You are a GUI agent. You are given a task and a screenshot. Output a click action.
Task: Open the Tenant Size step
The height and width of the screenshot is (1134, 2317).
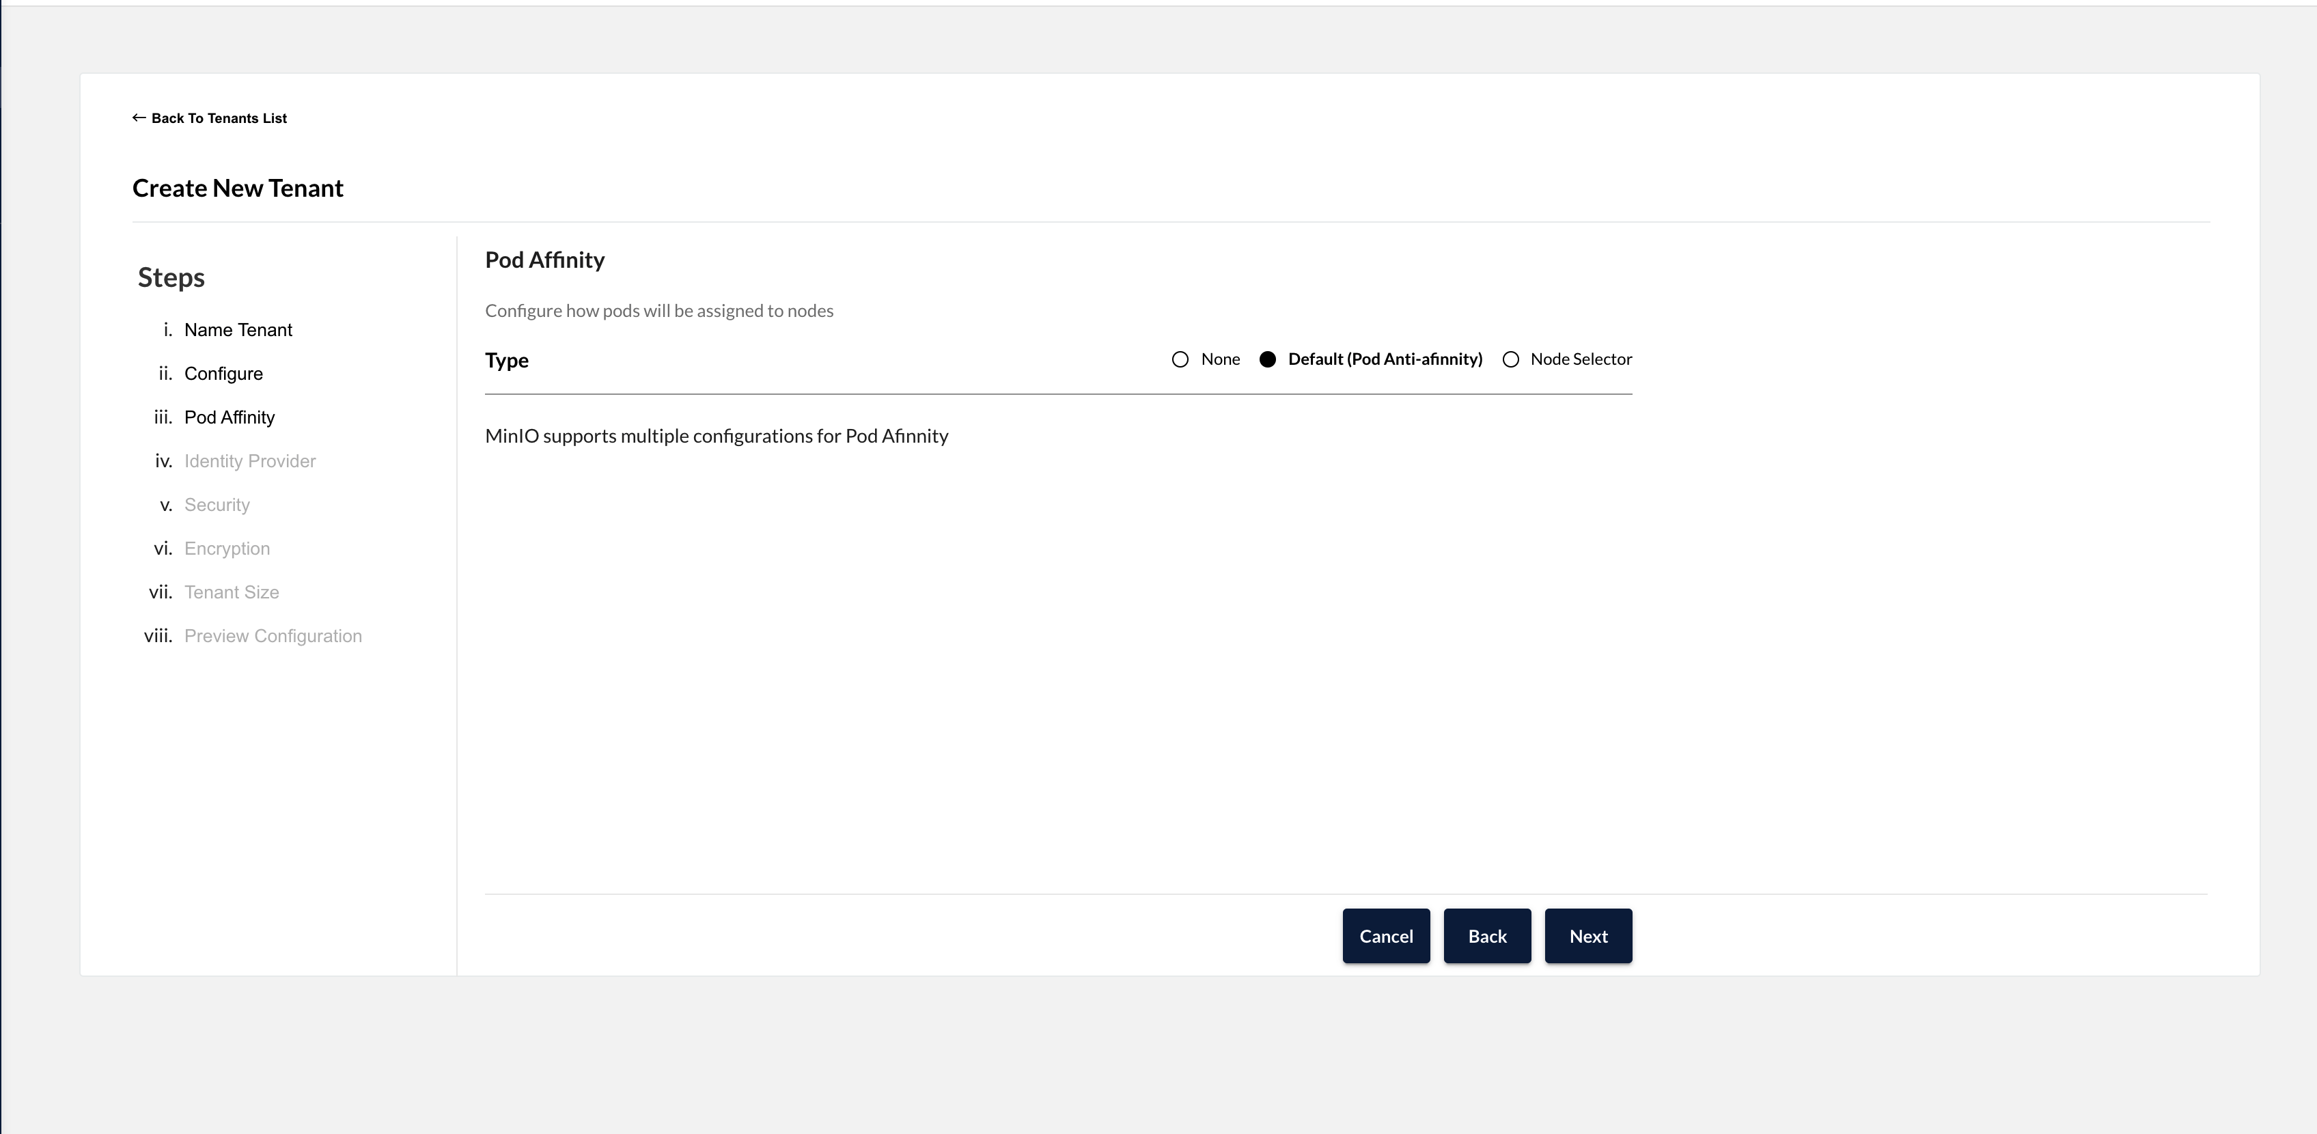[x=231, y=593]
